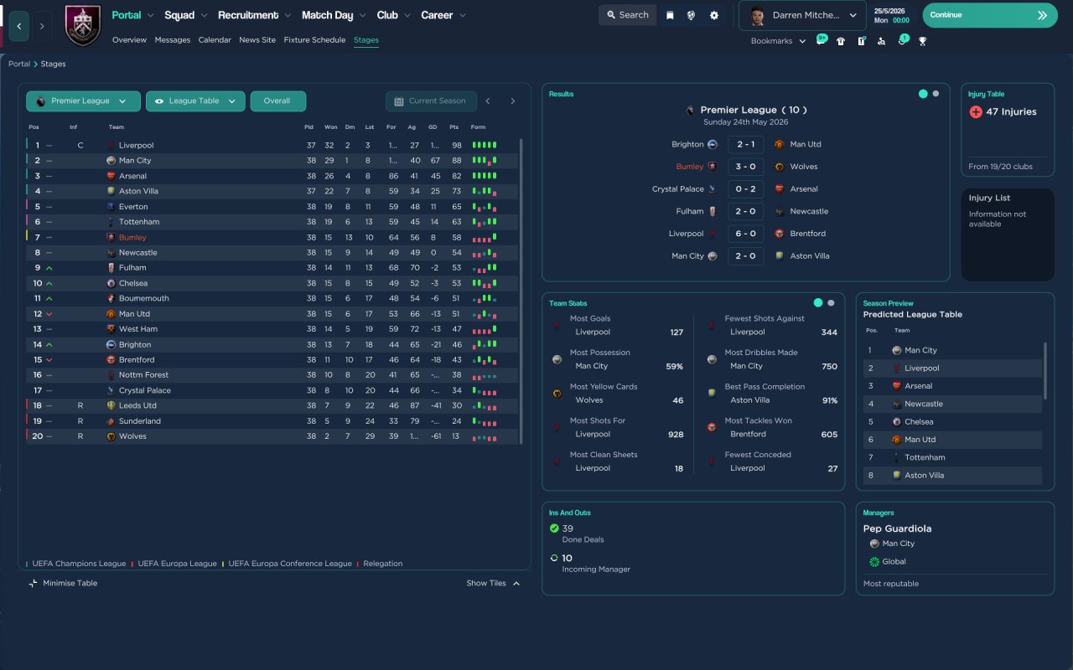Open the League Table view dropdown

click(195, 101)
